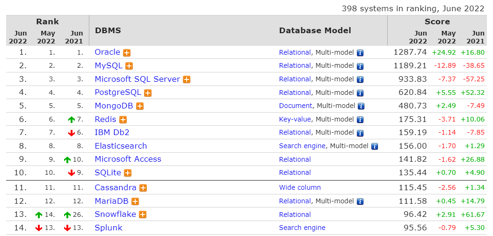Click the Document model link for MongoDB
Viewport: 493px width, 236px height.
coord(296,106)
